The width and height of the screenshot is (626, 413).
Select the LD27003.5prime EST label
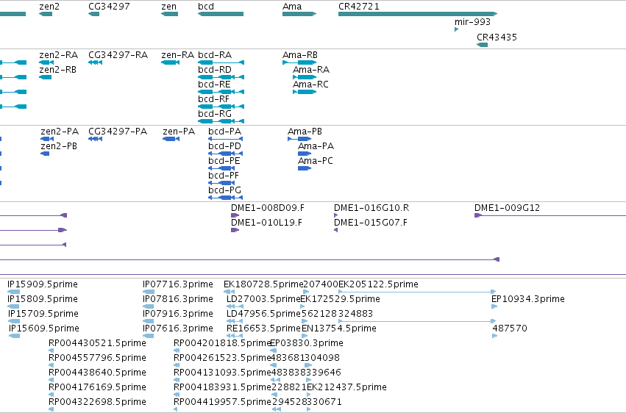coord(263,299)
